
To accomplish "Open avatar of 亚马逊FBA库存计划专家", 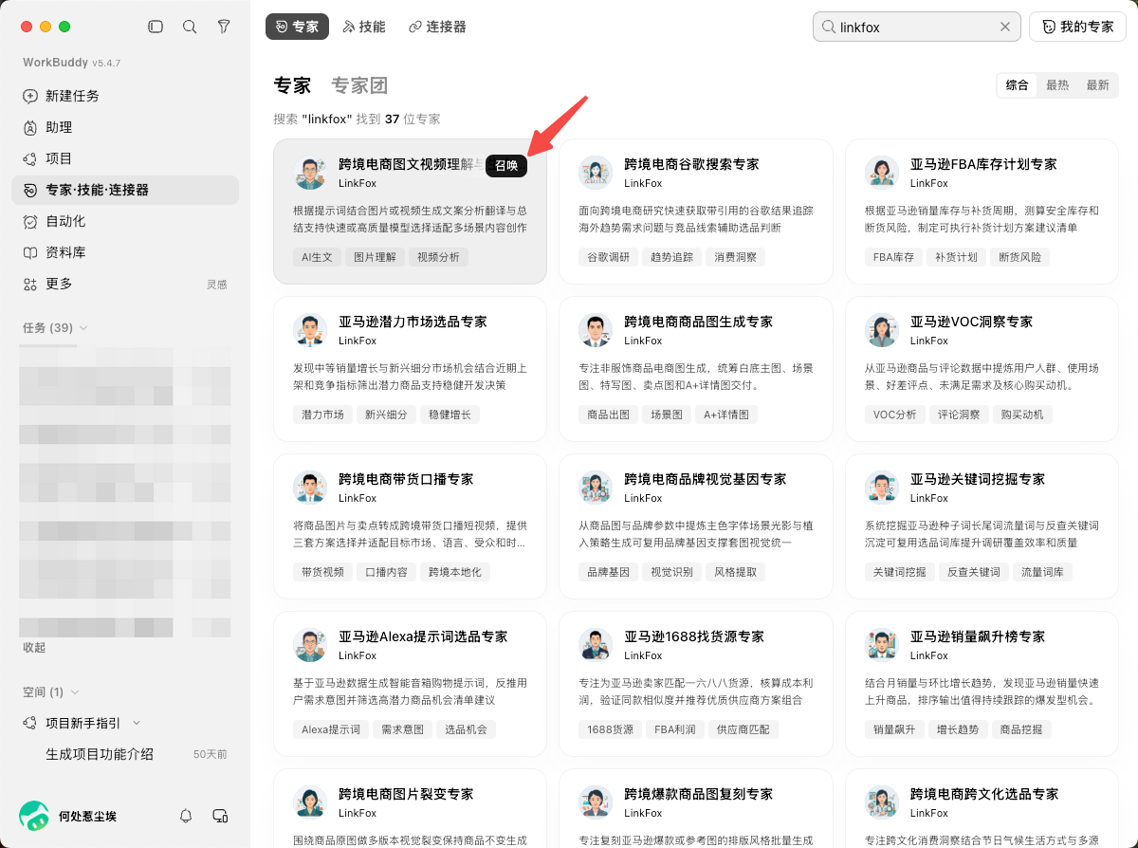I will 882,173.
